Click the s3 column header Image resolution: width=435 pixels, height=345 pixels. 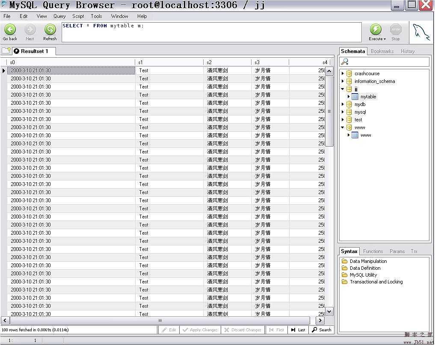(x=270, y=62)
